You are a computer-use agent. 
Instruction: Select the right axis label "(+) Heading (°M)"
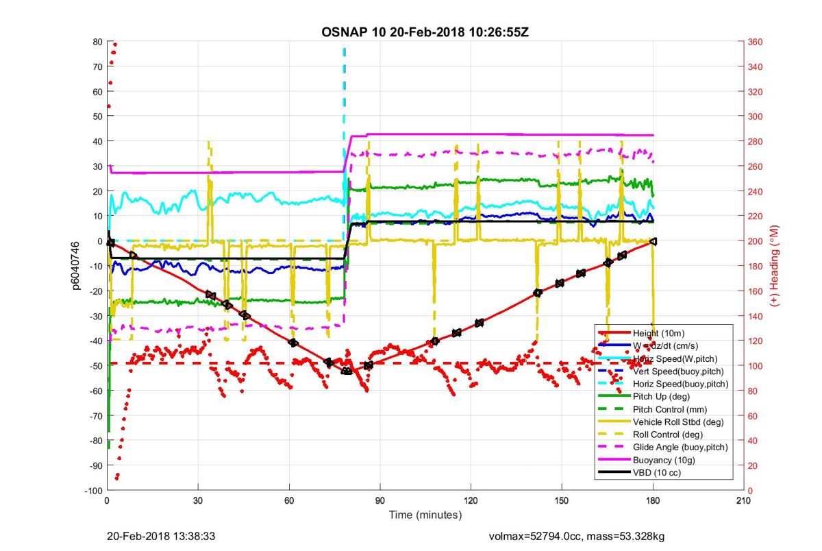tap(775, 265)
